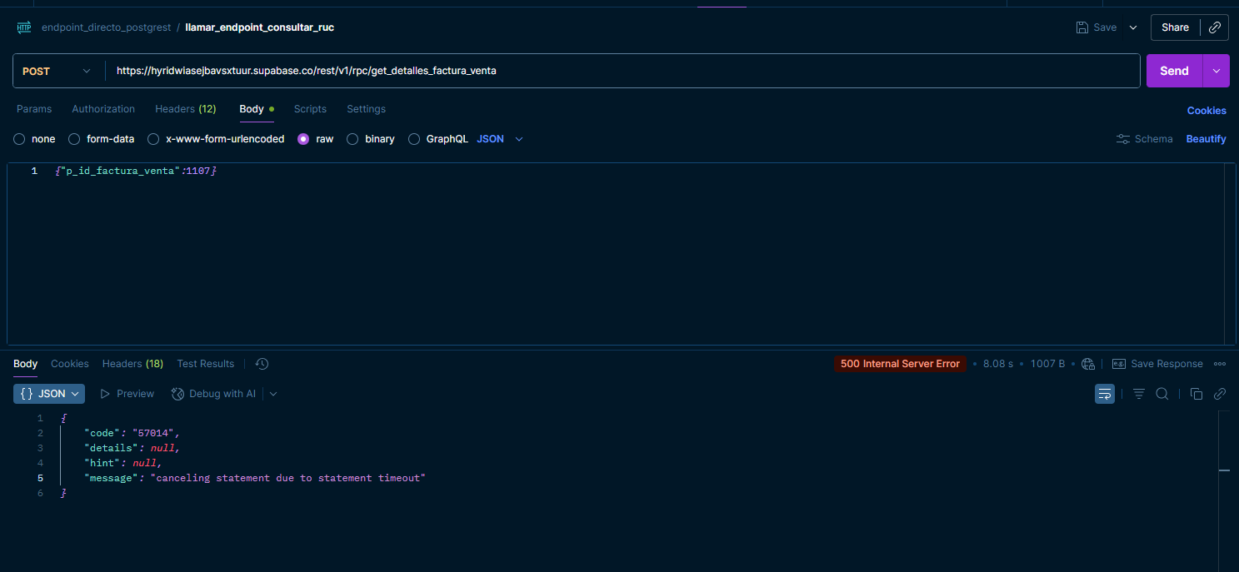Click the Debug with AI icon
The image size is (1239, 572).
[x=177, y=394]
